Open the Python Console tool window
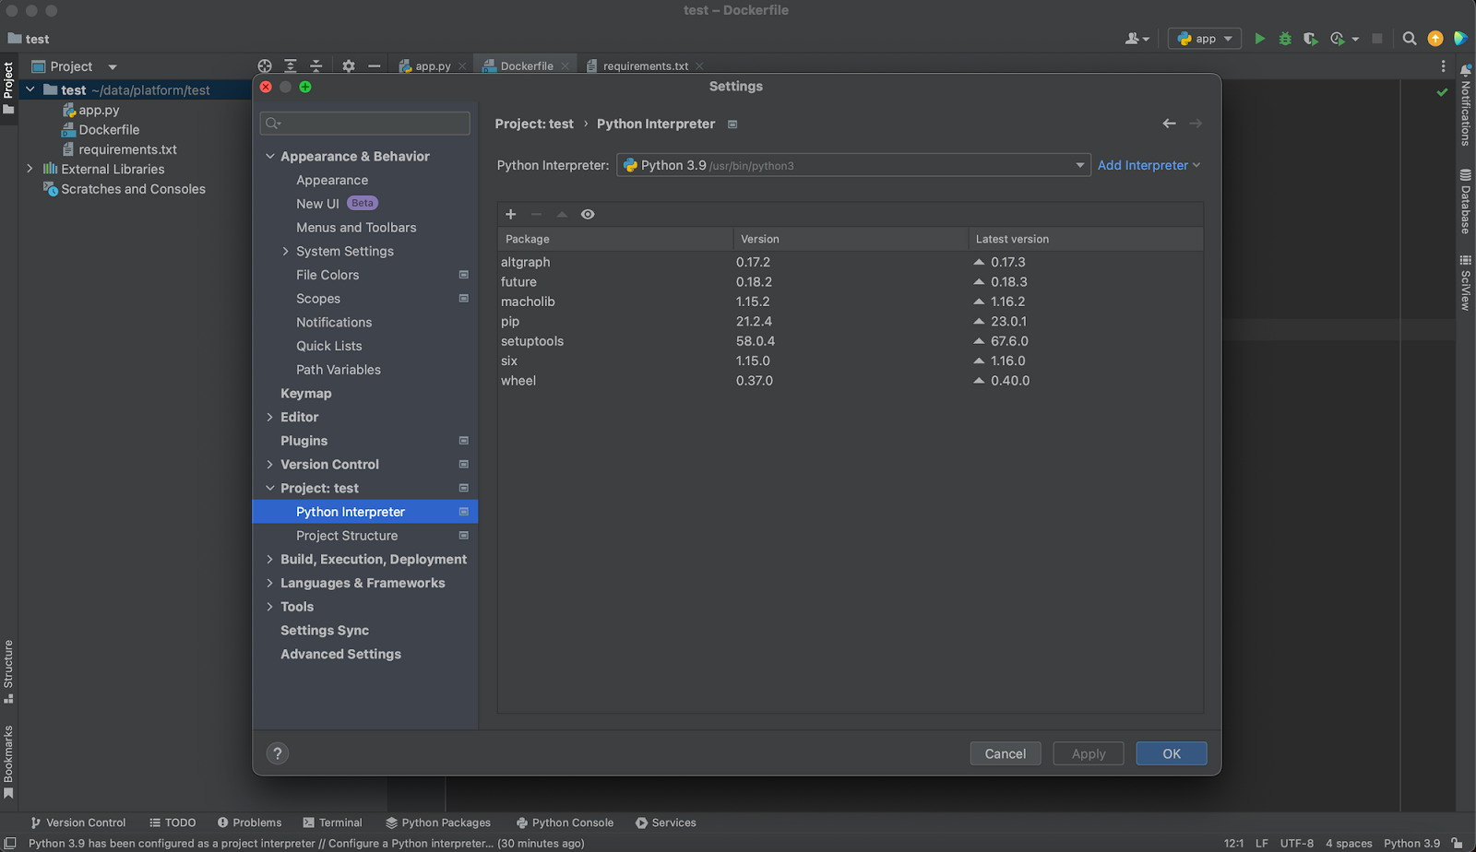The height and width of the screenshot is (852, 1476). click(x=572, y=822)
